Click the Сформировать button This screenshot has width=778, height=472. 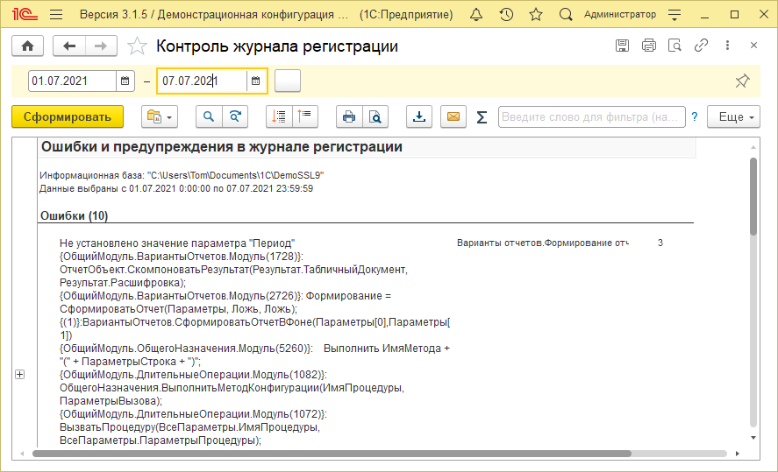(x=68, y=116)
